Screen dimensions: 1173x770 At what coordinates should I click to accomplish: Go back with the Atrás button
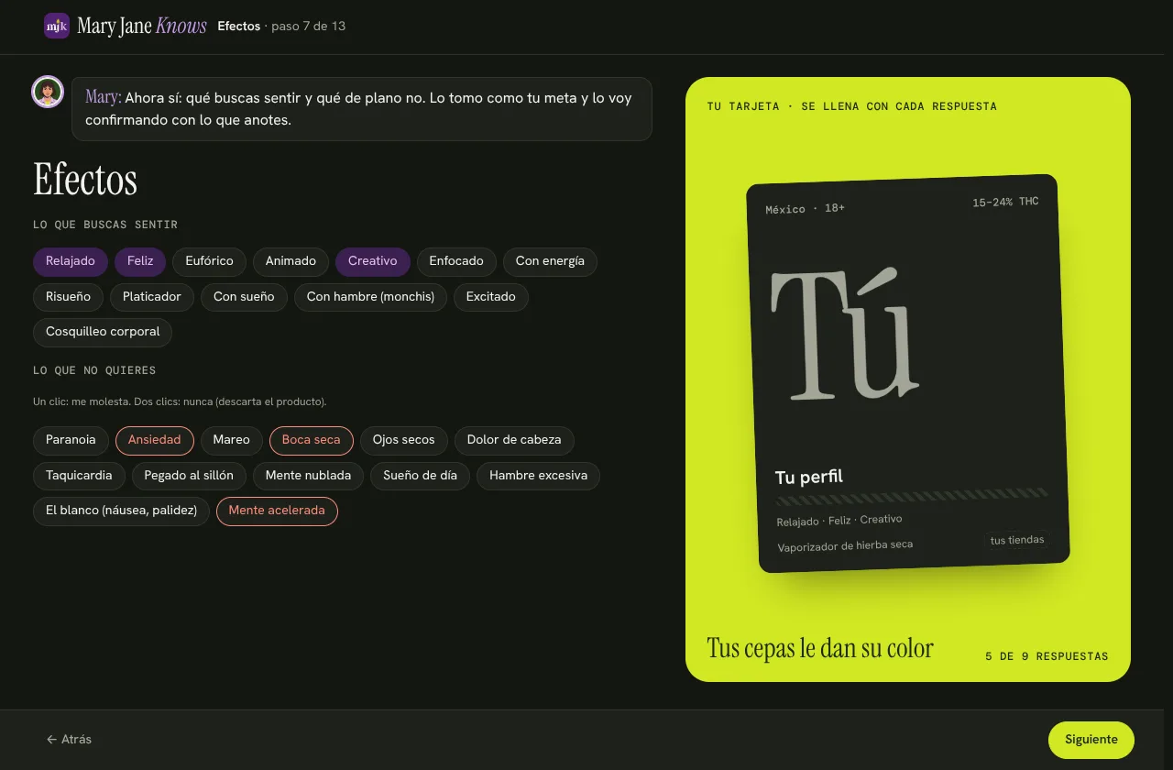[x=69, y=740]
